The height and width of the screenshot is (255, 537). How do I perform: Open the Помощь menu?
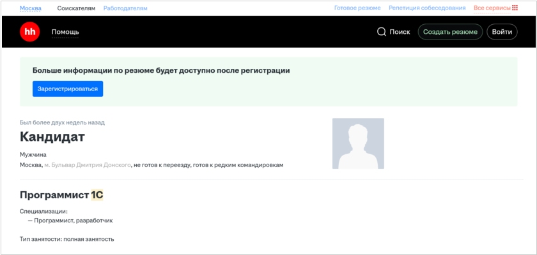65,32
